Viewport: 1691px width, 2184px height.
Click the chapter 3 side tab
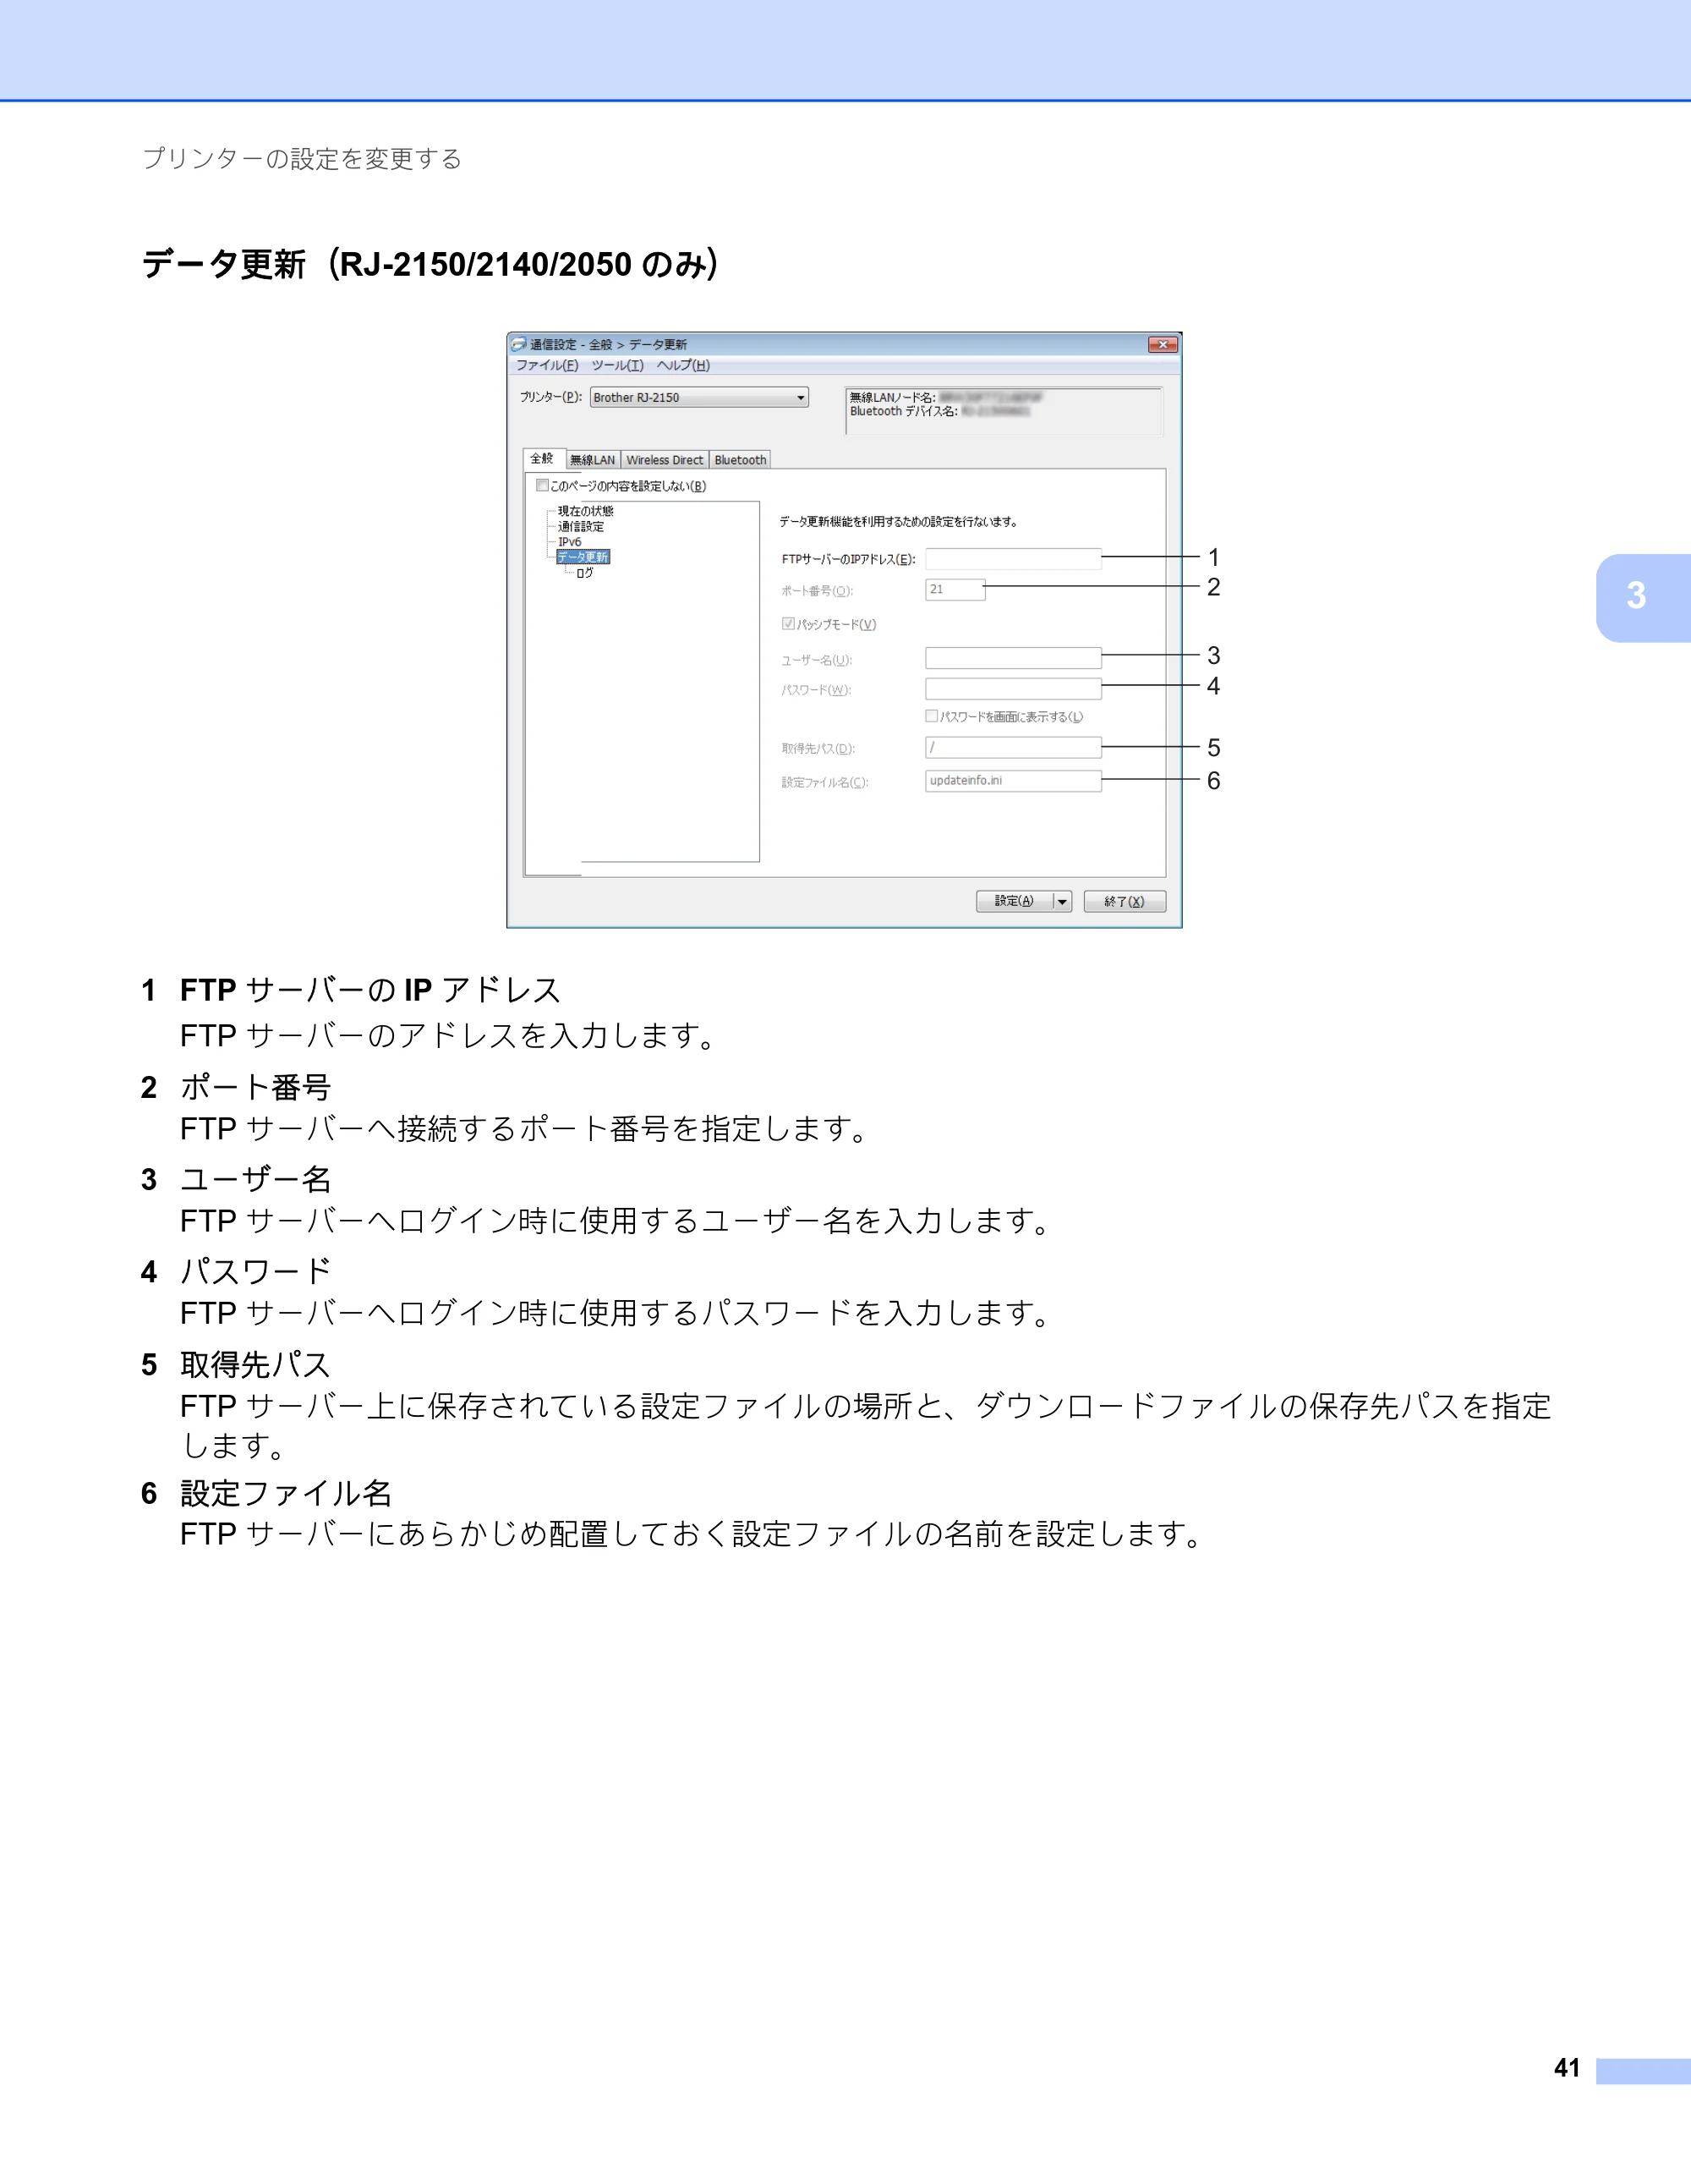[x=1643, y=598]
